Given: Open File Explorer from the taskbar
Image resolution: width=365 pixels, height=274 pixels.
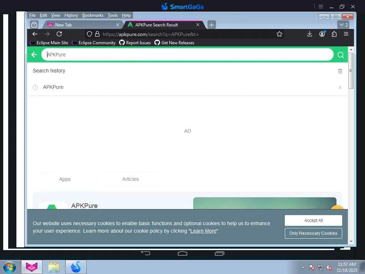Looking at the screenshot, I should tap(54, 267).
